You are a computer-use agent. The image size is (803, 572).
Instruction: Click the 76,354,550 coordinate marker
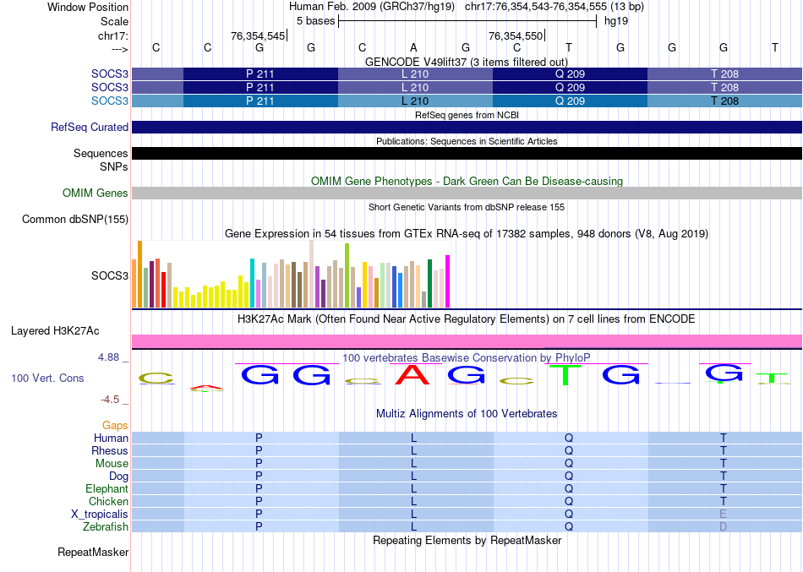516,35
